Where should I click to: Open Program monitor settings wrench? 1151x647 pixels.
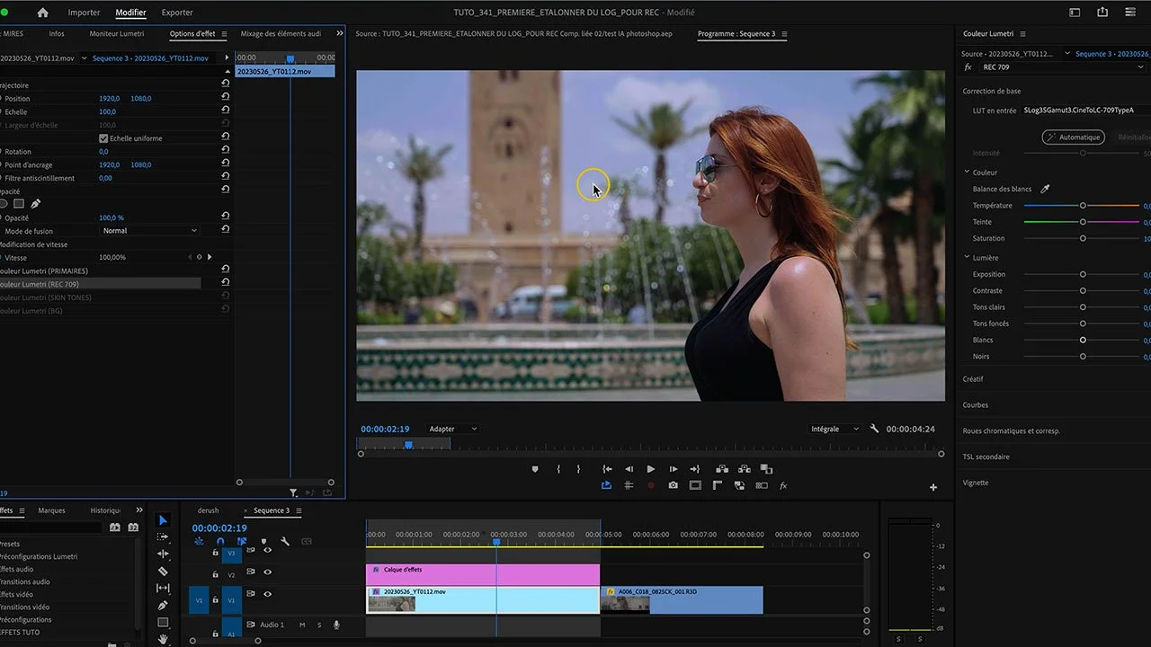(874, 429)
